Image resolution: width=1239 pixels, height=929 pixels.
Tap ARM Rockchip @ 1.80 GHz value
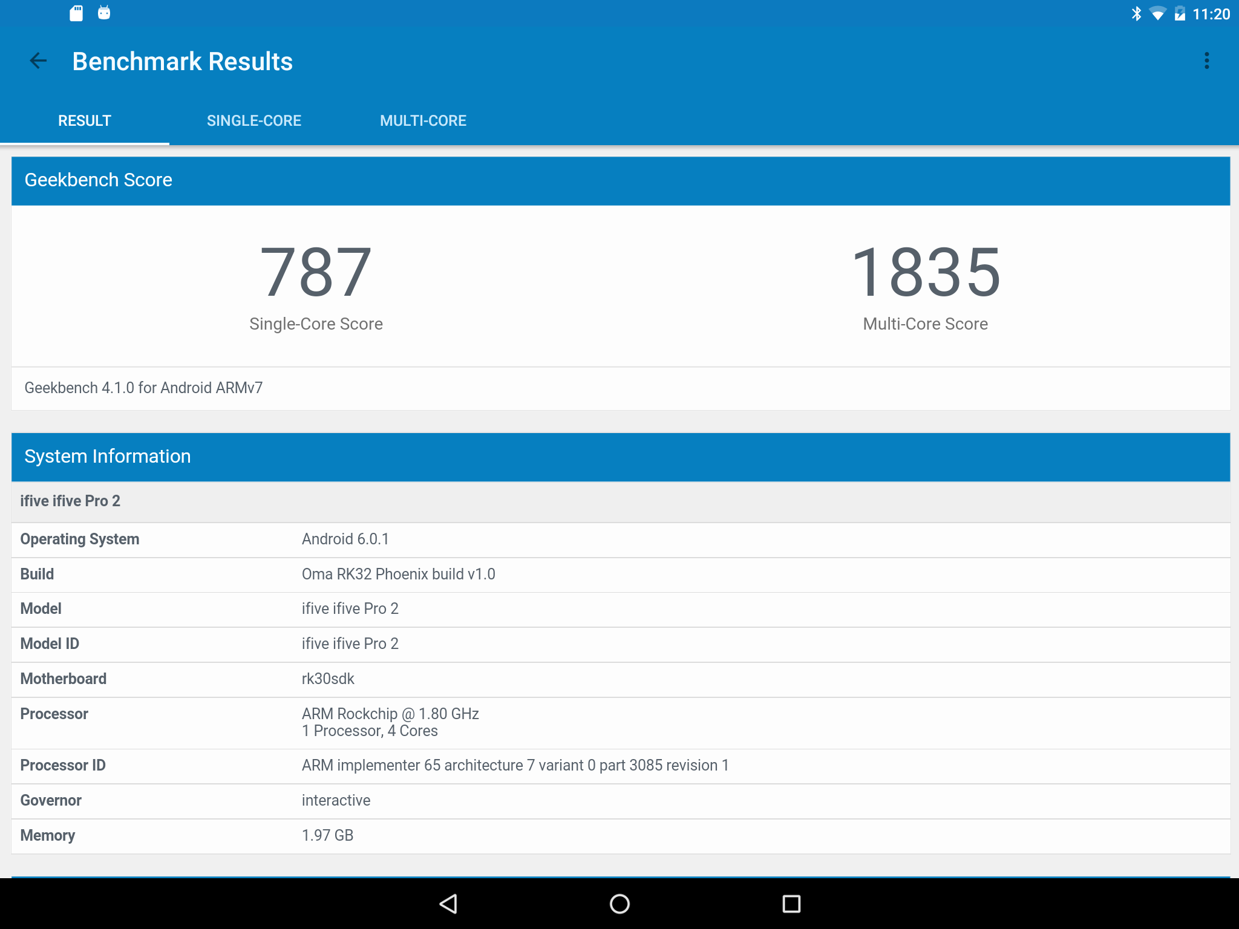[x=390, y=714]
